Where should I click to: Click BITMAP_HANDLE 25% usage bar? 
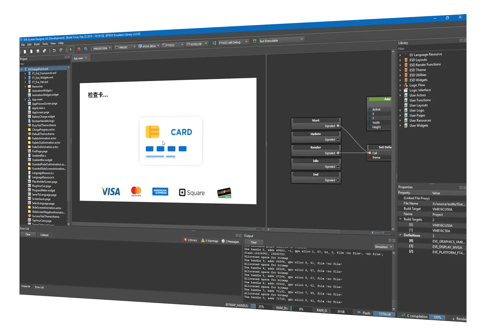[x=261, y=307]
